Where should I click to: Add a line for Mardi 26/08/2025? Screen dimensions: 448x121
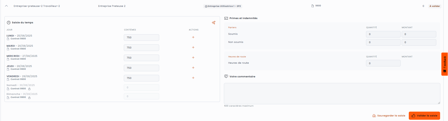tap(193, 47)
